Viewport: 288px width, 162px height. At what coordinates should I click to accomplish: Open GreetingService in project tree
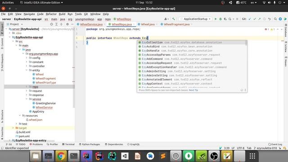[45, 103]
